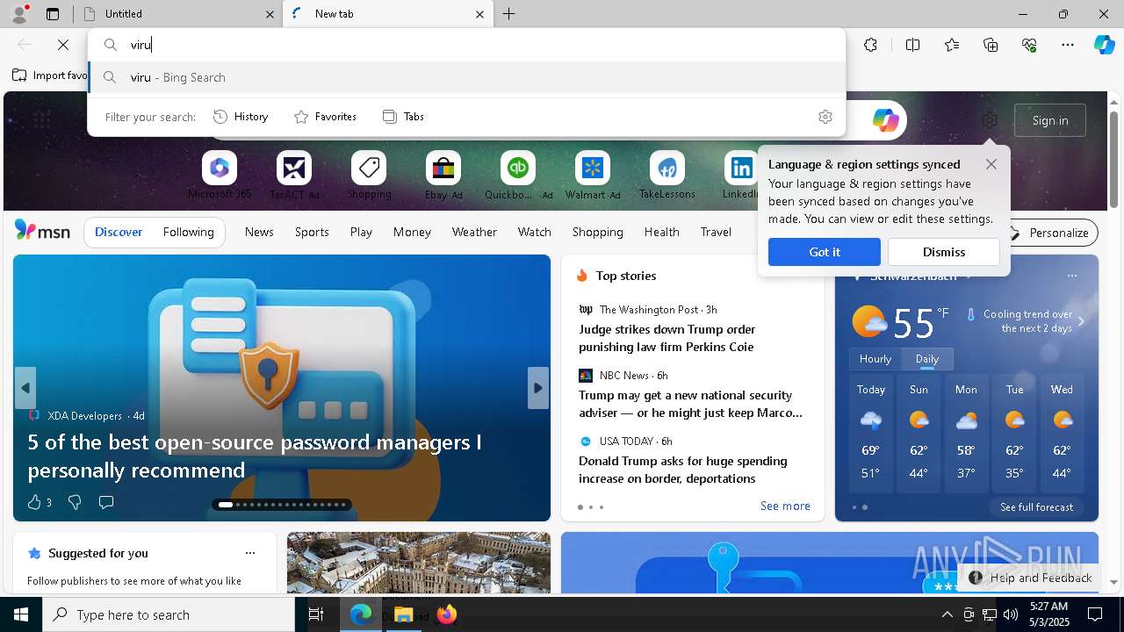
Task: Open page settings gear beside Sign in
Action: point(990,120)
